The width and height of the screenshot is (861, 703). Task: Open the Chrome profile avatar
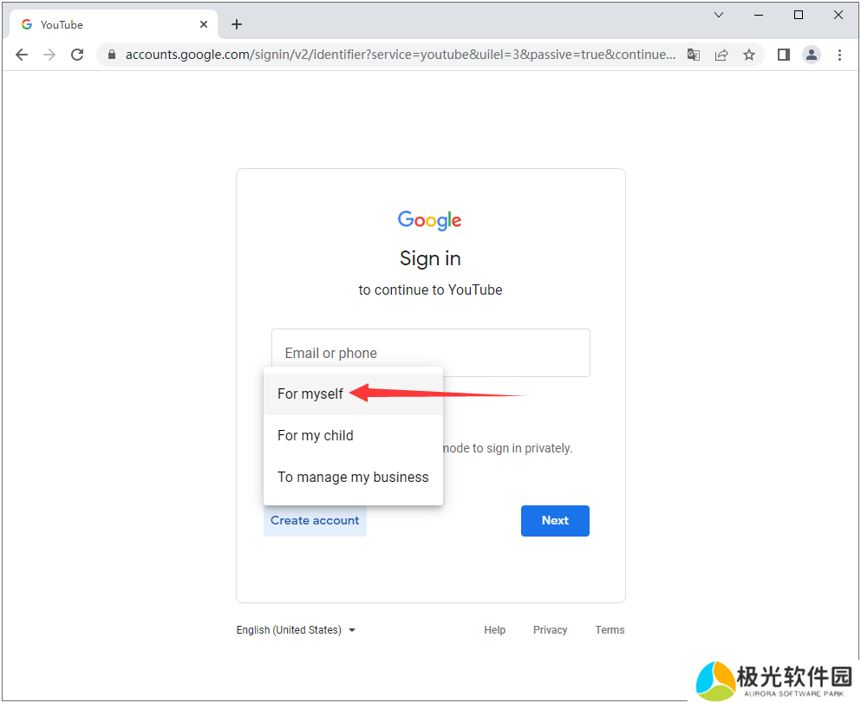[x=812, y=55]
